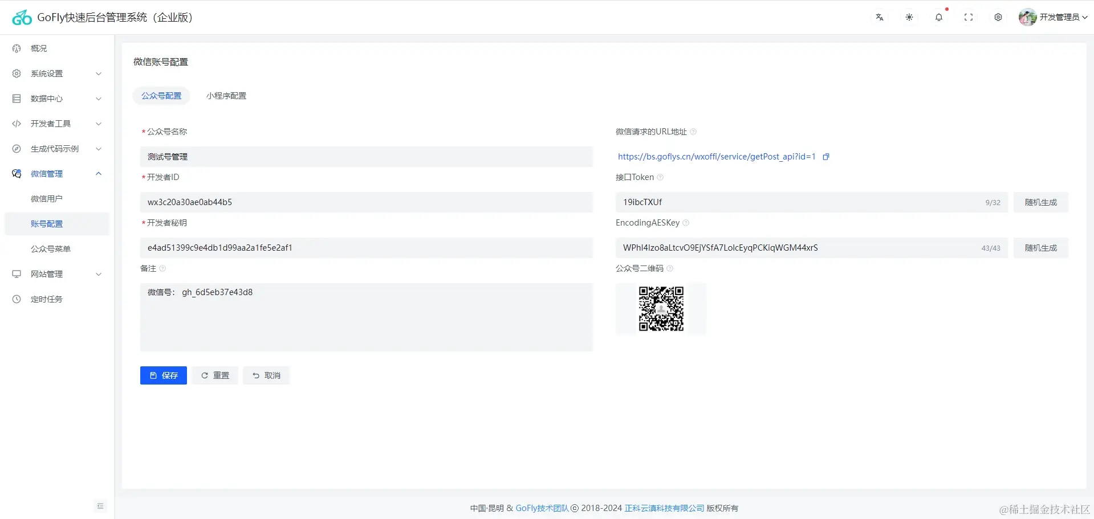Click the 生成代码示例 compass icon

[x=17, y=149]
